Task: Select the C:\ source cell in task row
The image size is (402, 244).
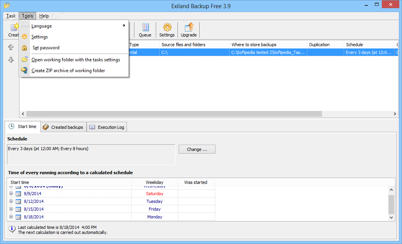Action: coord(194,52)
